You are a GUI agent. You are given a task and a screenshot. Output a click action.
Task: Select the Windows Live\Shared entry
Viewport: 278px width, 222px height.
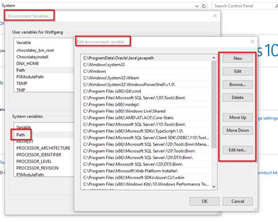146,111
